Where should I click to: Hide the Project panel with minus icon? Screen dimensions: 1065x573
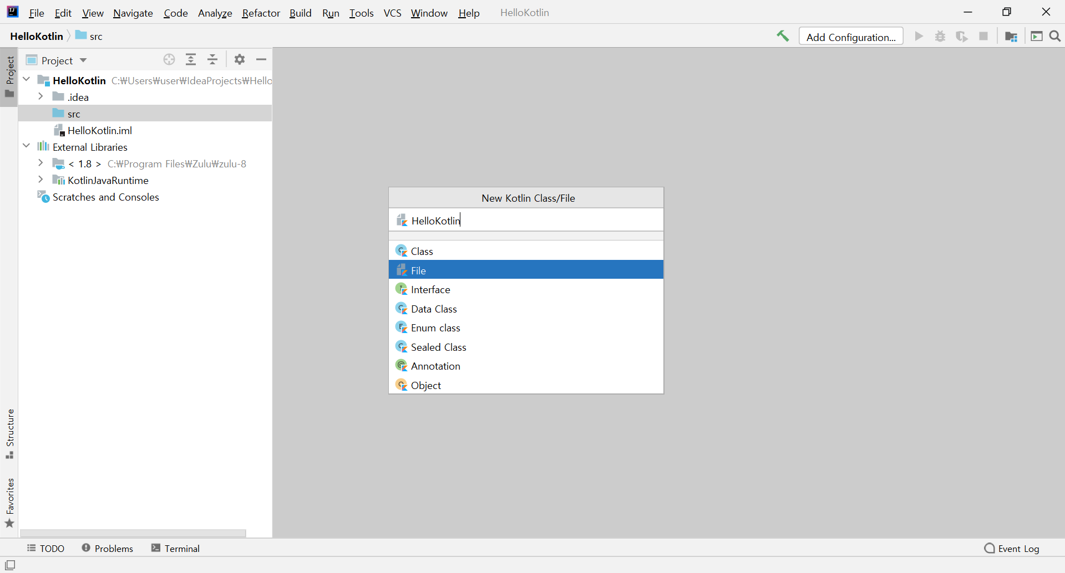coord(261,59)
